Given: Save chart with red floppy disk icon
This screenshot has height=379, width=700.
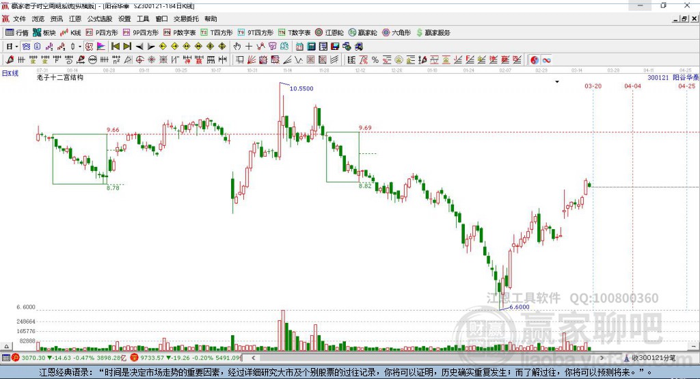Looking at the screenshot, I should coord(335,47).
